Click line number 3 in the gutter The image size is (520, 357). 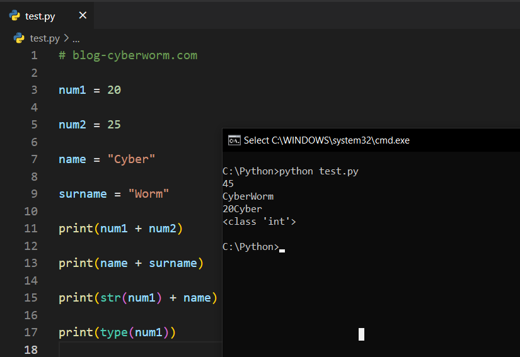34,90
